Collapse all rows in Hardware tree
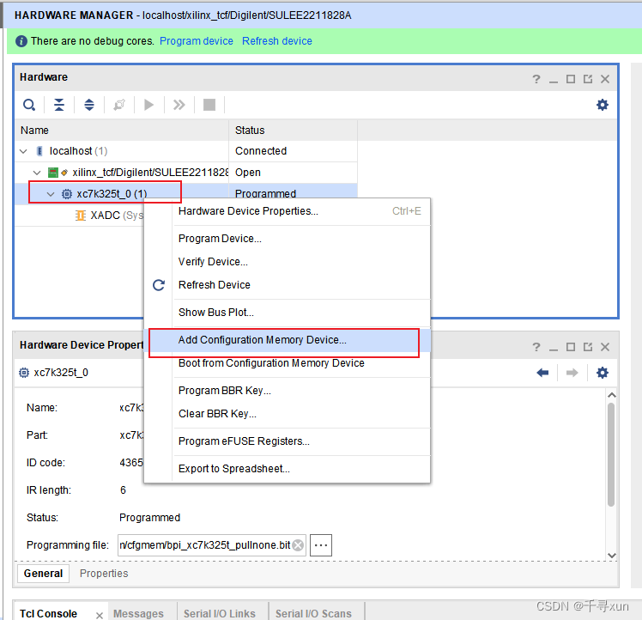 [x=59, y=105]
